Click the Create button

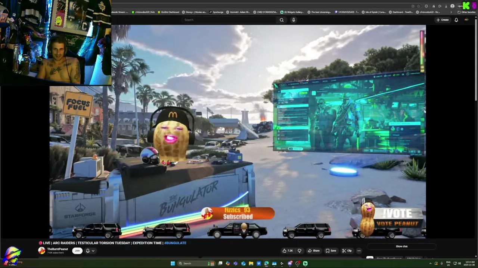pyautogui.click(x=443, y=20)
